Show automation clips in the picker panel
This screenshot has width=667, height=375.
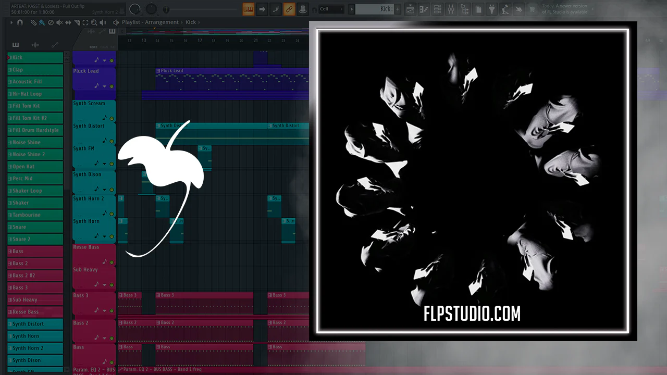click(x=54, y=45)
